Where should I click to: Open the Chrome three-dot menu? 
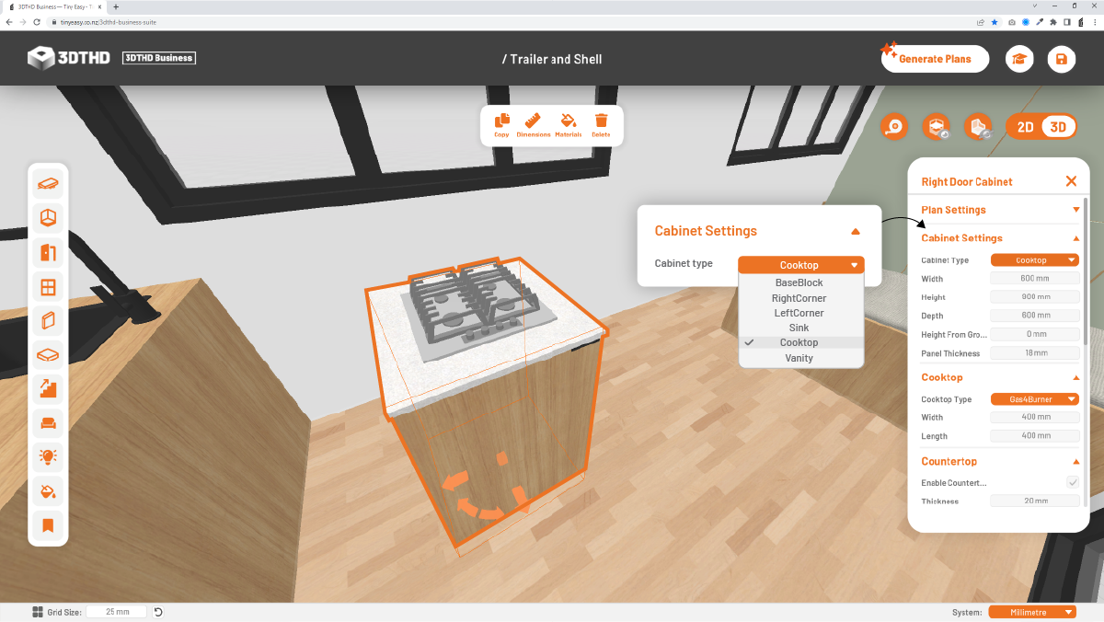click(1095, 21)
